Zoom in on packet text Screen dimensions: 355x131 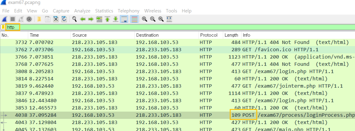pos(144,19)
